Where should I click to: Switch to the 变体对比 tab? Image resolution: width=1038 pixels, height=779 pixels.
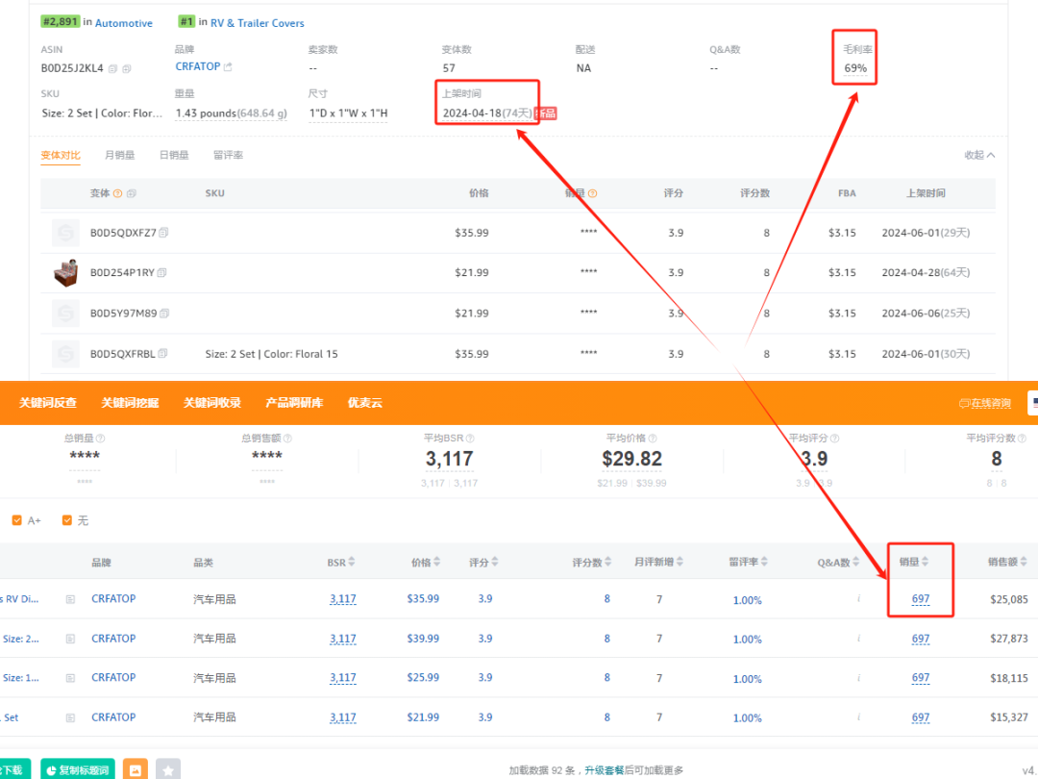click(x=61, y=155)
